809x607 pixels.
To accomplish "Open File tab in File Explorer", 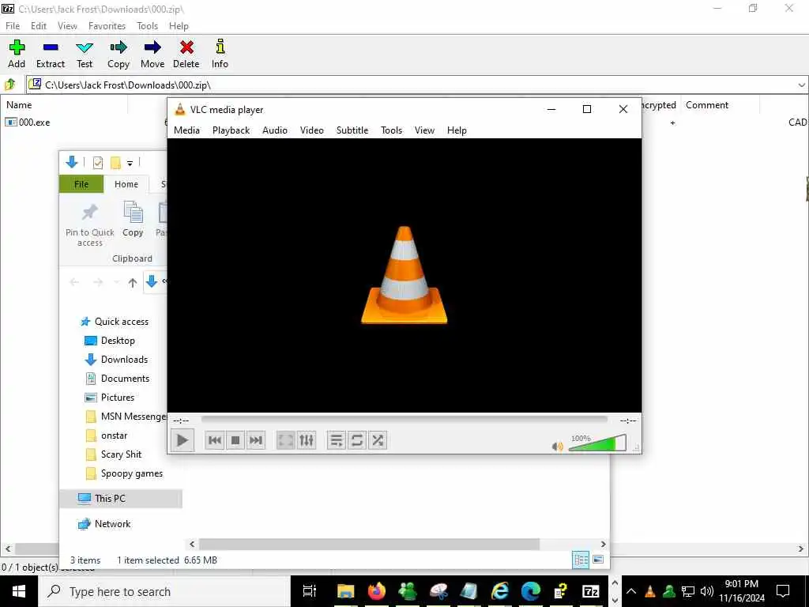I will point(81,184).
